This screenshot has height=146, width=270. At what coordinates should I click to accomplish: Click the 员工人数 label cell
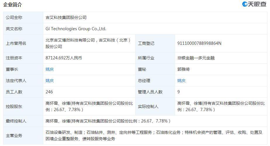(x=23, y=92)
